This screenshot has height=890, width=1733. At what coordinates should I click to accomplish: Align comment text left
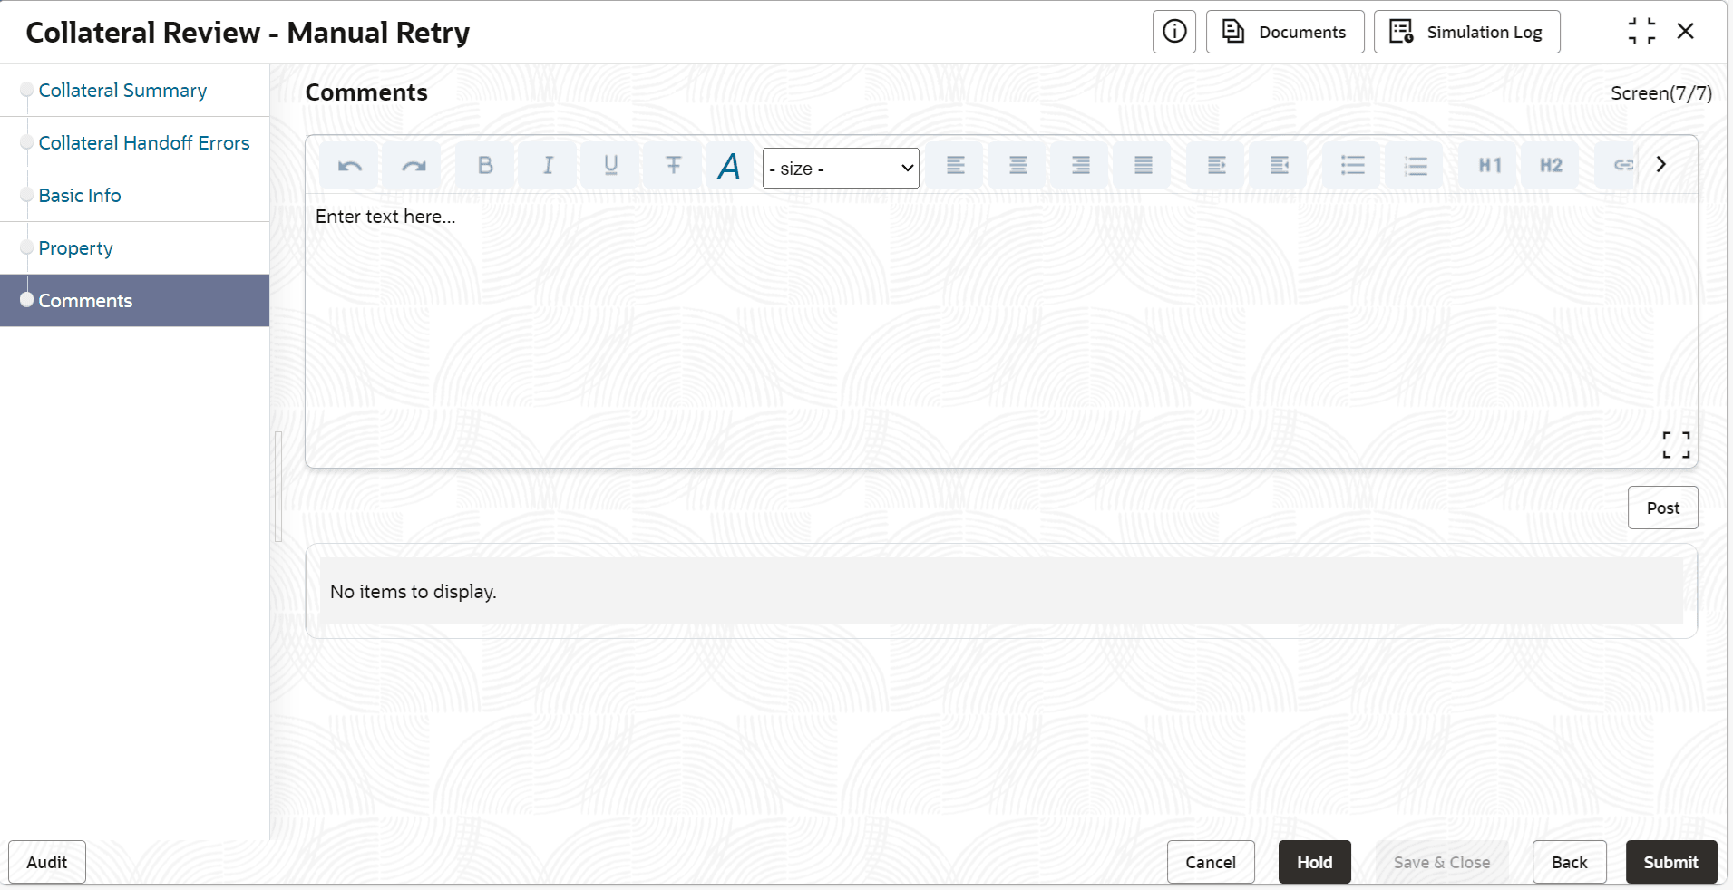click(x=956, y=166)
